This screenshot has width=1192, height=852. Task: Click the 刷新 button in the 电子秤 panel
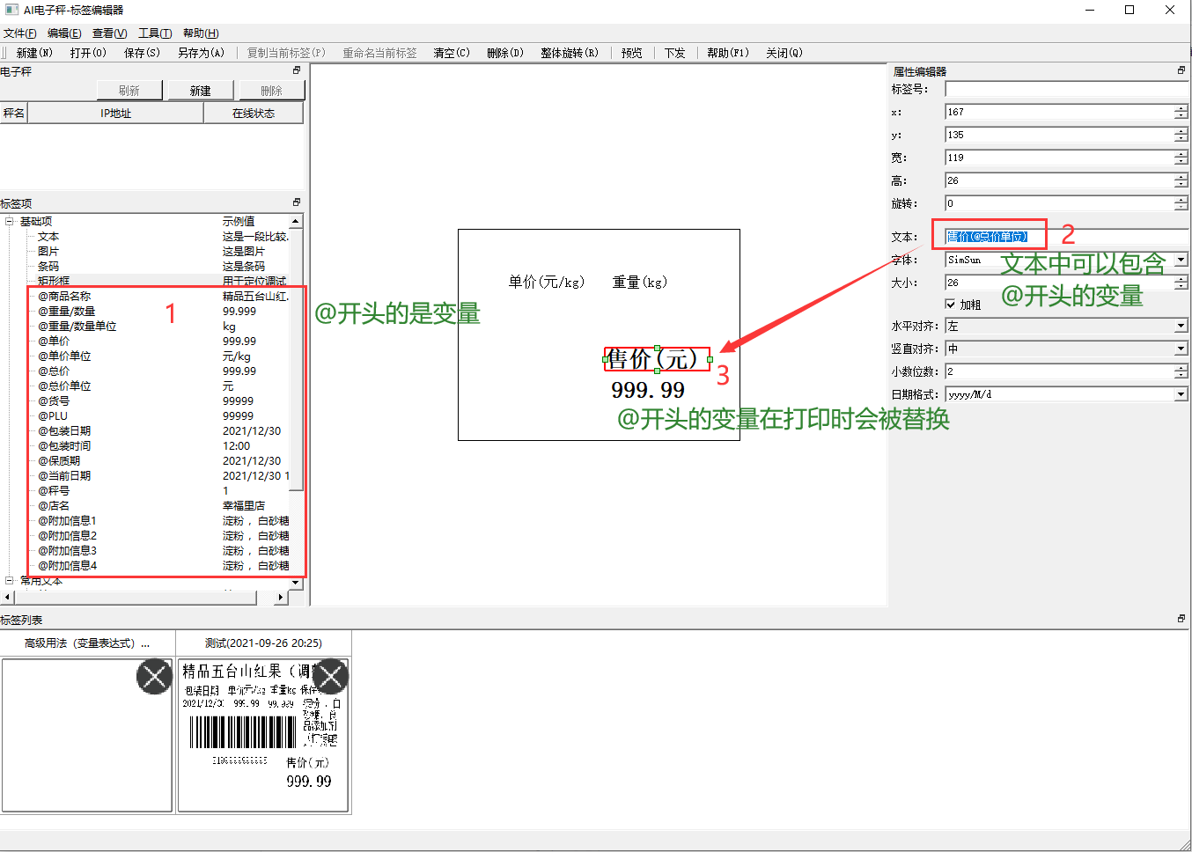[129, 91]
